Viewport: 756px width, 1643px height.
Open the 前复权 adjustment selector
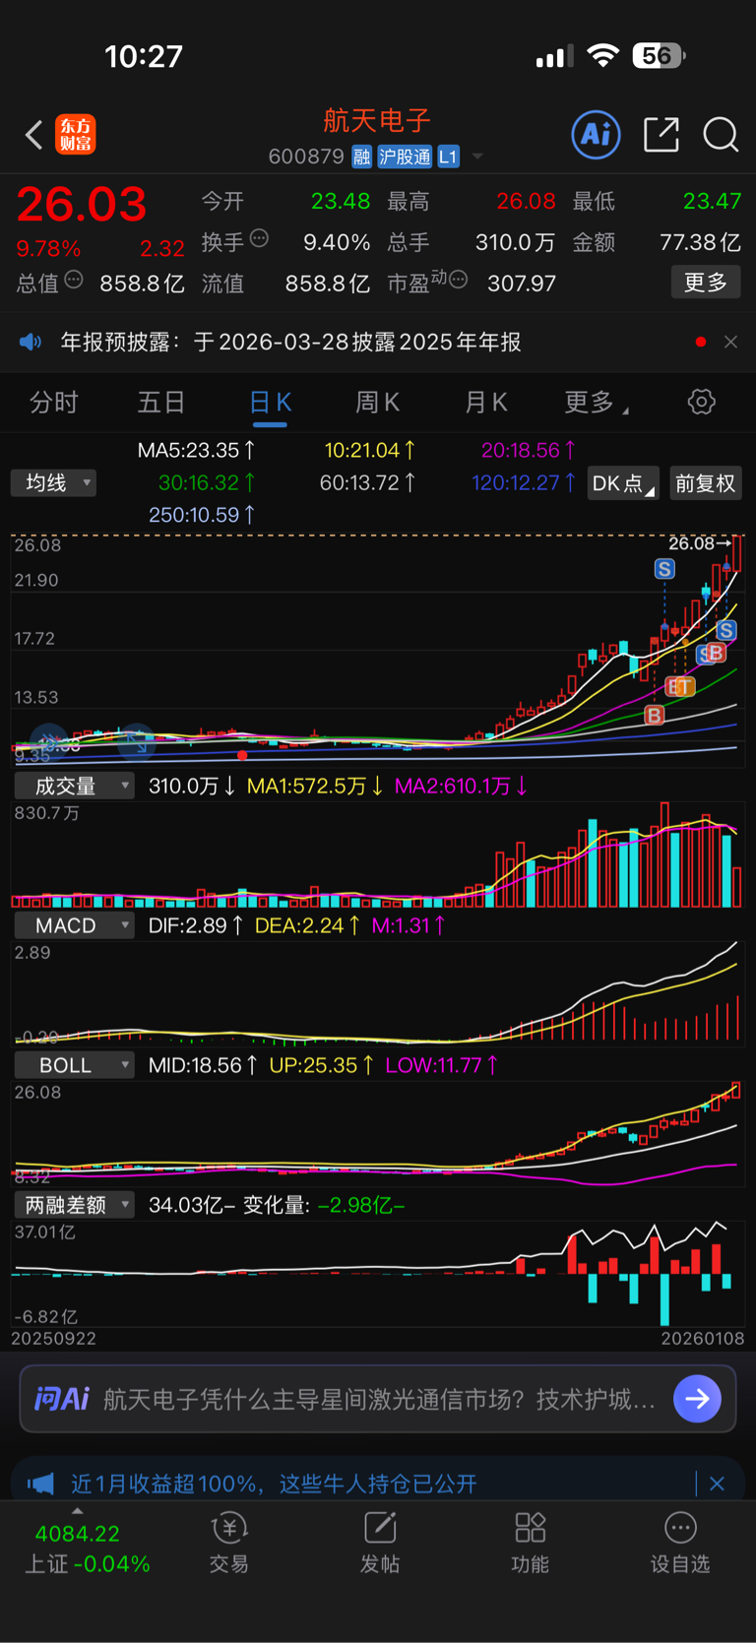click(706, 483)
